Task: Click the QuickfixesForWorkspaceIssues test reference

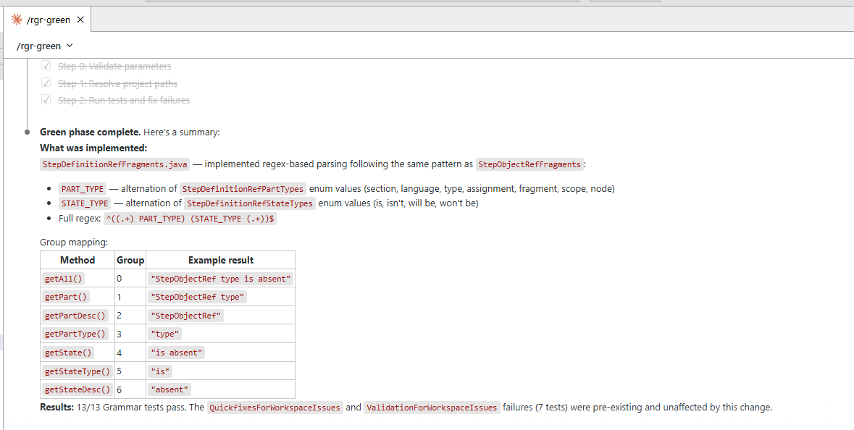Action: (x=275, y=408)
